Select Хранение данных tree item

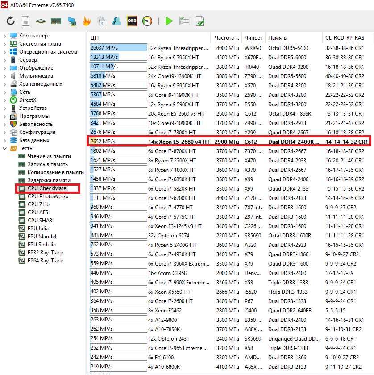tap(41, 84)
